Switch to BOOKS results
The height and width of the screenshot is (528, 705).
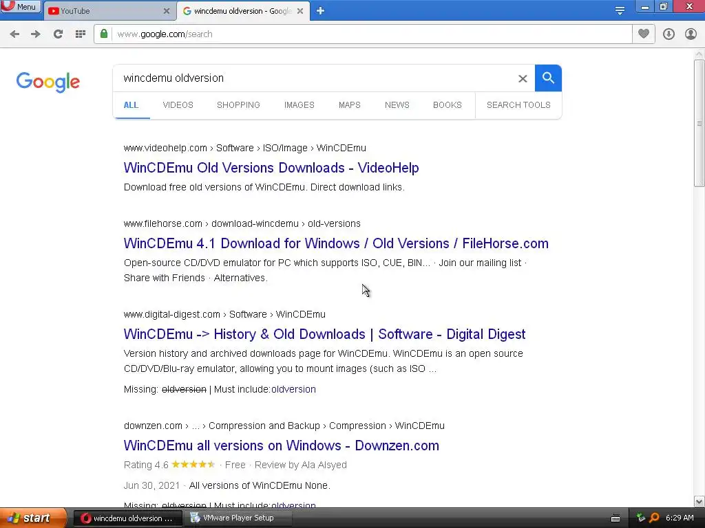click(x=448, y=105)
